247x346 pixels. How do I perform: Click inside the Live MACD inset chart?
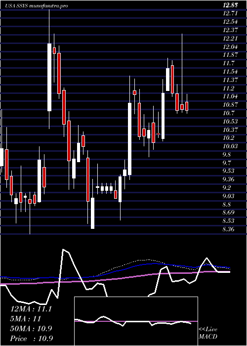point(136,321)
